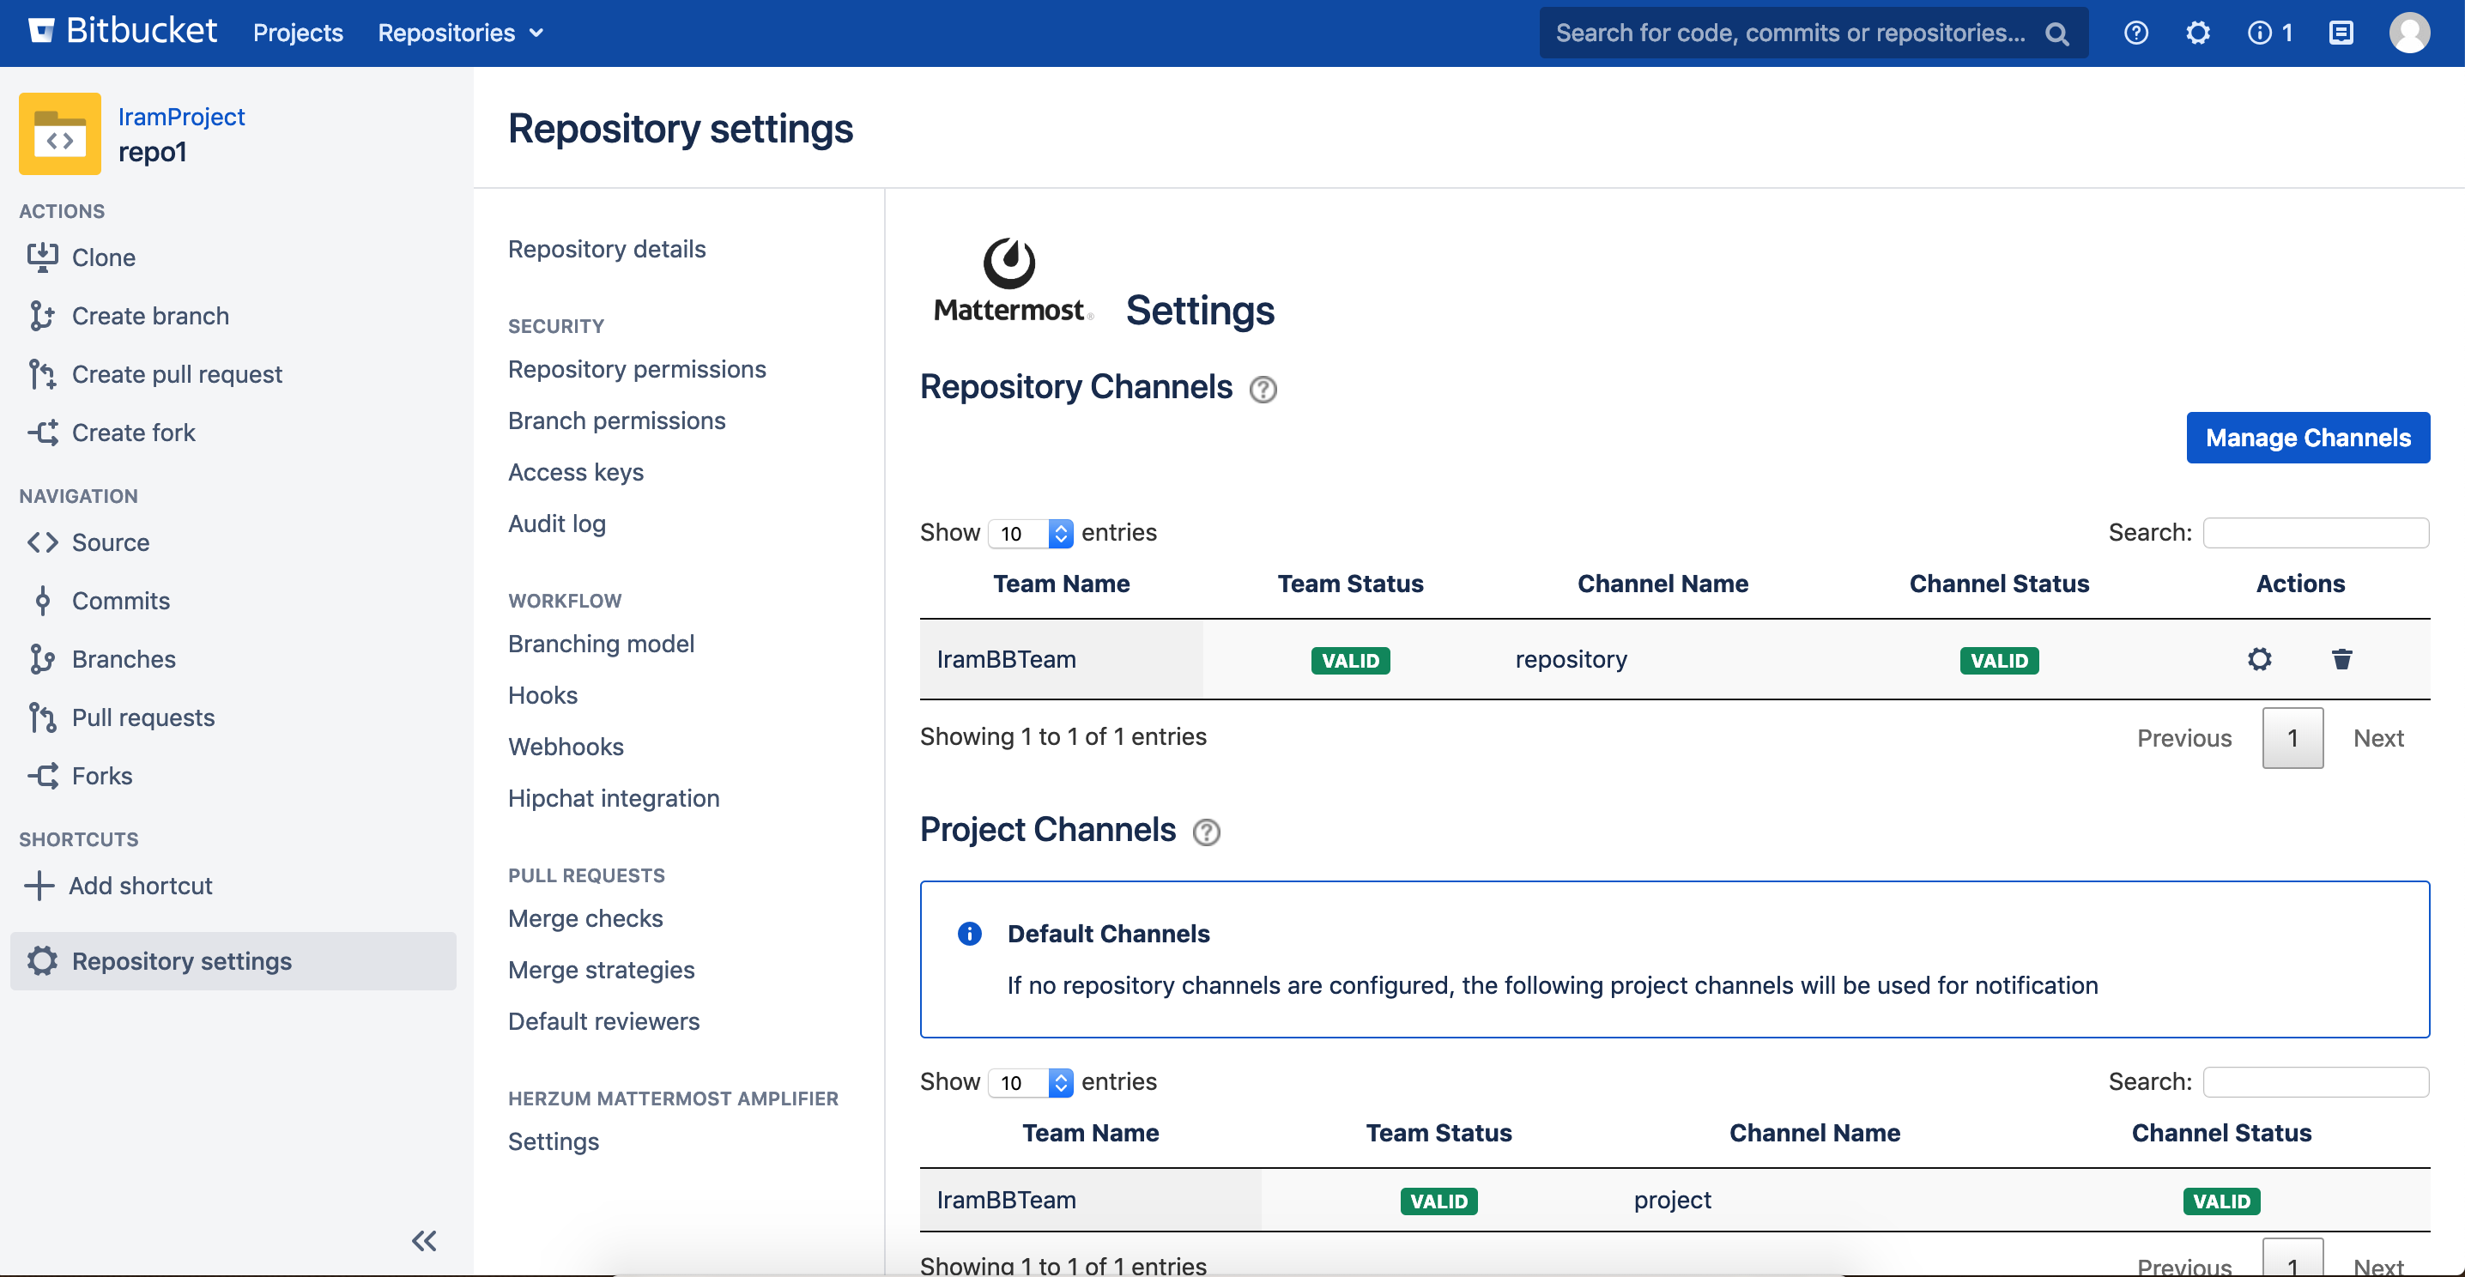This screenshot has height=1277, width=2465.
Task: Expand Project Channels entries count dropdown
Action: (x=1030, y=1082)
